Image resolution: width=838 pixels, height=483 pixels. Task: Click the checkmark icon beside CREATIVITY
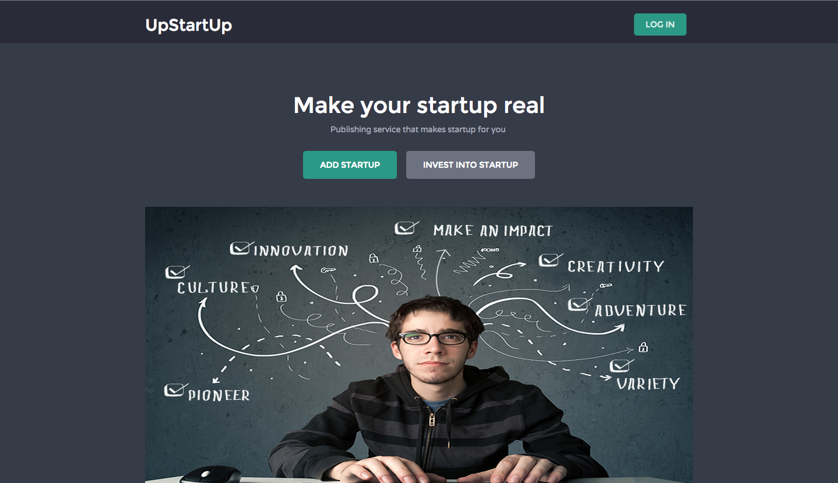click(550, 260)
